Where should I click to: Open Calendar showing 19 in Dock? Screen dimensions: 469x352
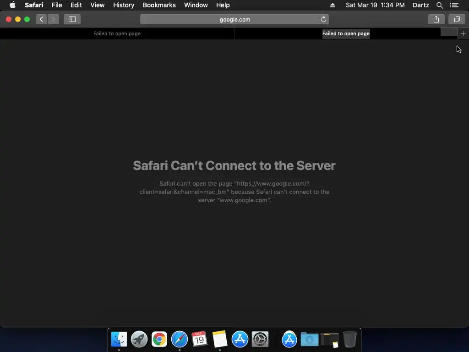coord(200,339)
